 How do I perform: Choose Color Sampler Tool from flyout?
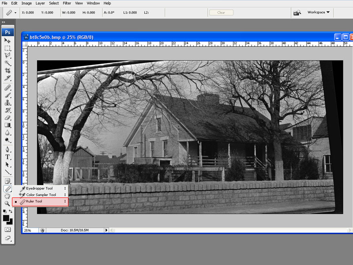(40, 195)
